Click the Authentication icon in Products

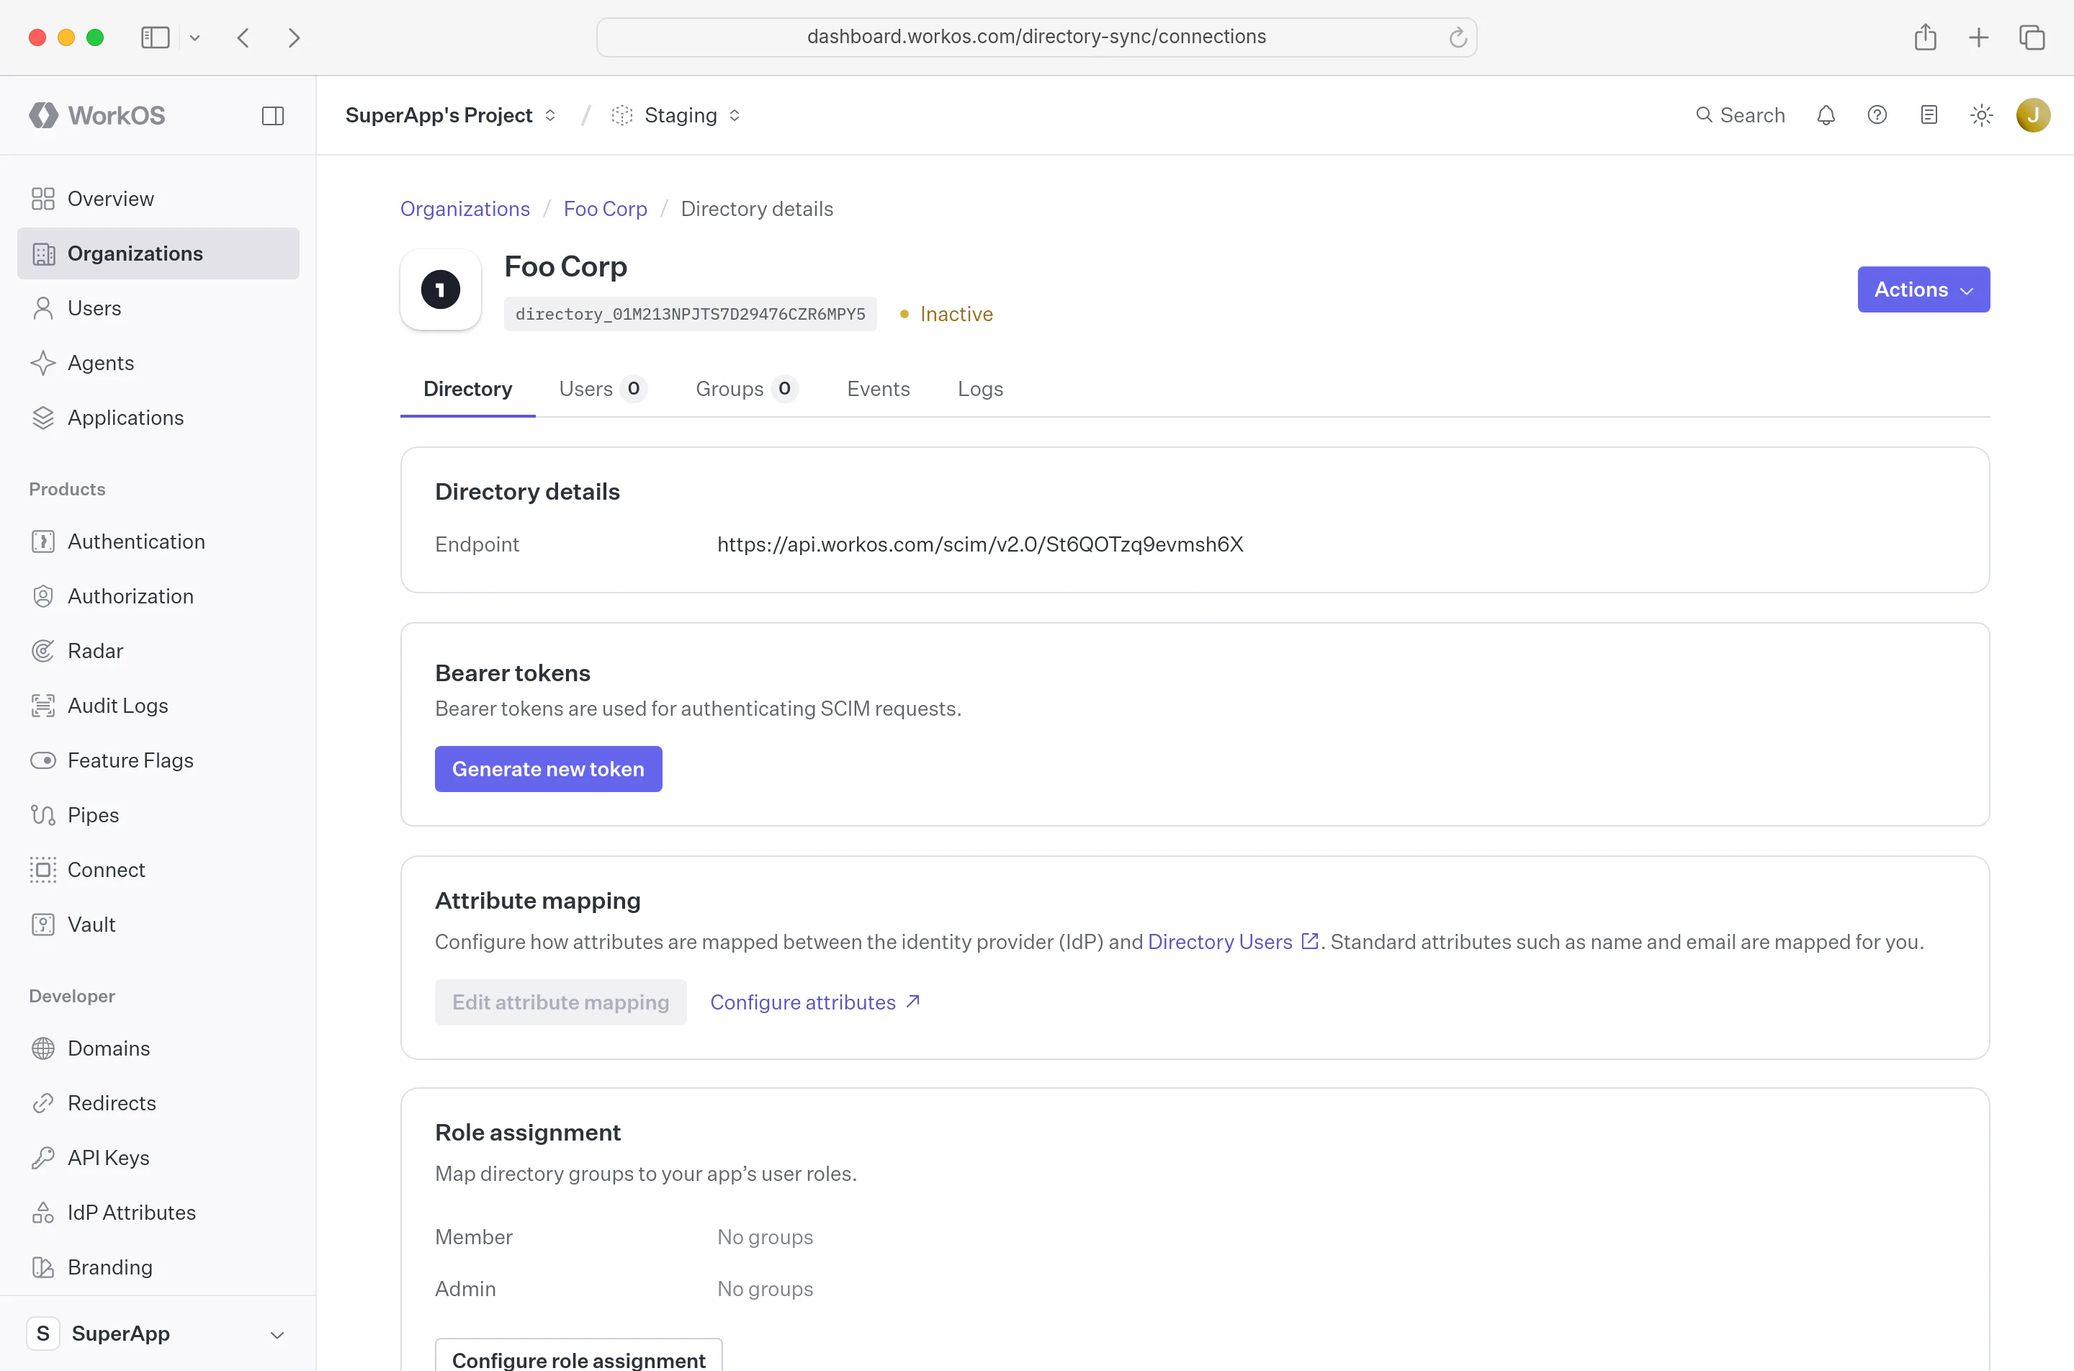tap(42, 541)
